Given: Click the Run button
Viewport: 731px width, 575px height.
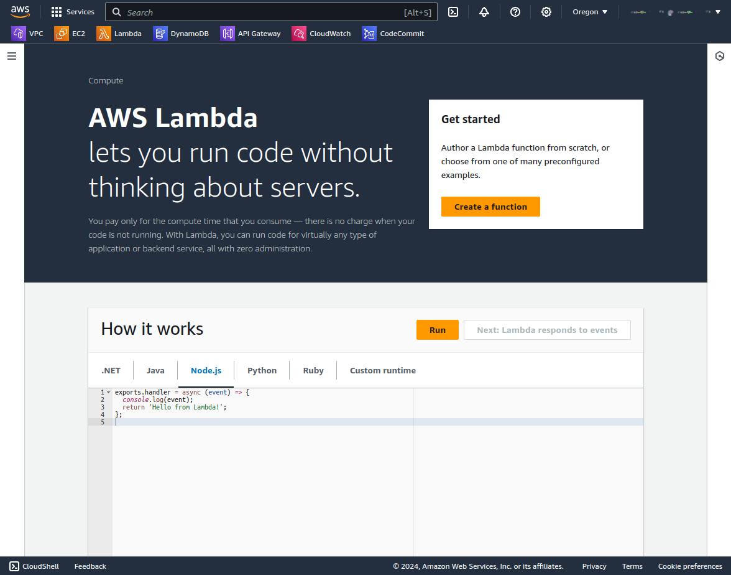Looking at the screenshot, I should 438,330.
